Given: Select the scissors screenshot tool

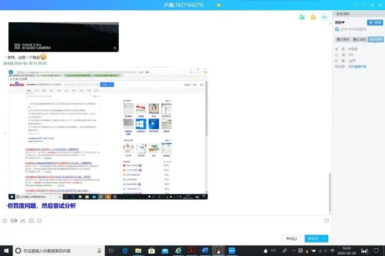Looking at the screenshot, I should tap(23, 221).
